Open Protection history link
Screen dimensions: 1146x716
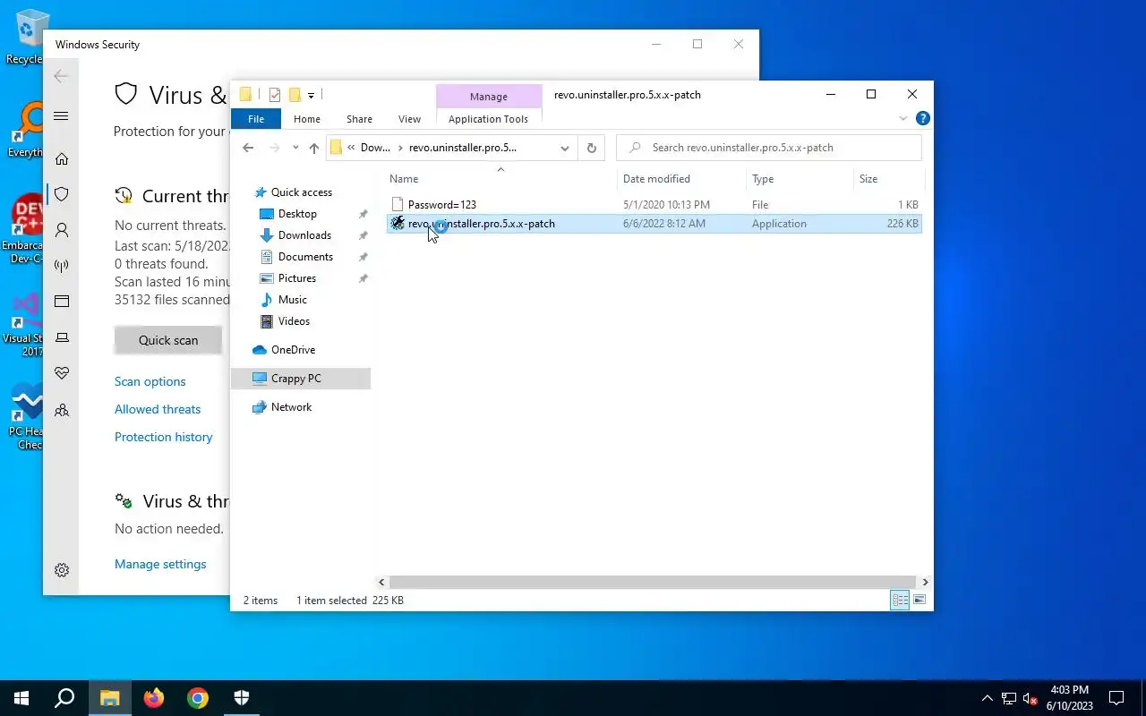coord(164,437)
